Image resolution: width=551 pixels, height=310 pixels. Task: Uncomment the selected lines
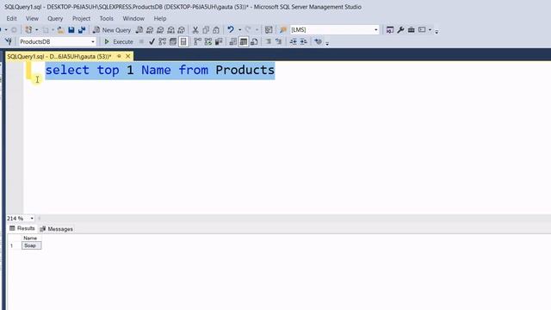[x=279, y=41]
